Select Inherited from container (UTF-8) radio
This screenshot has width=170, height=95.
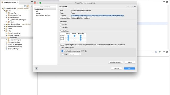(x=62, y=51)
